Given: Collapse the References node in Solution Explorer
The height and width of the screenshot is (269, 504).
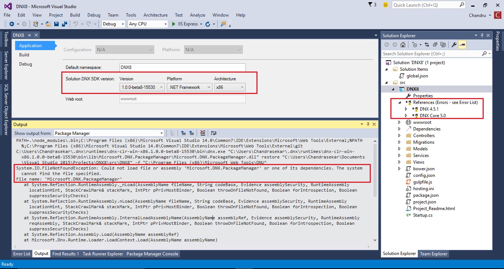Looking at the screenshot, I should coord(400,102).
